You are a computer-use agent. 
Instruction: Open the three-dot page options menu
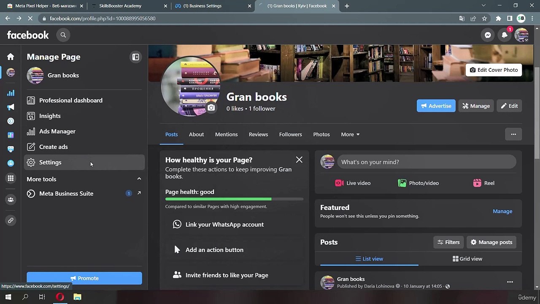pyautogui.click(x=513, y=134)
